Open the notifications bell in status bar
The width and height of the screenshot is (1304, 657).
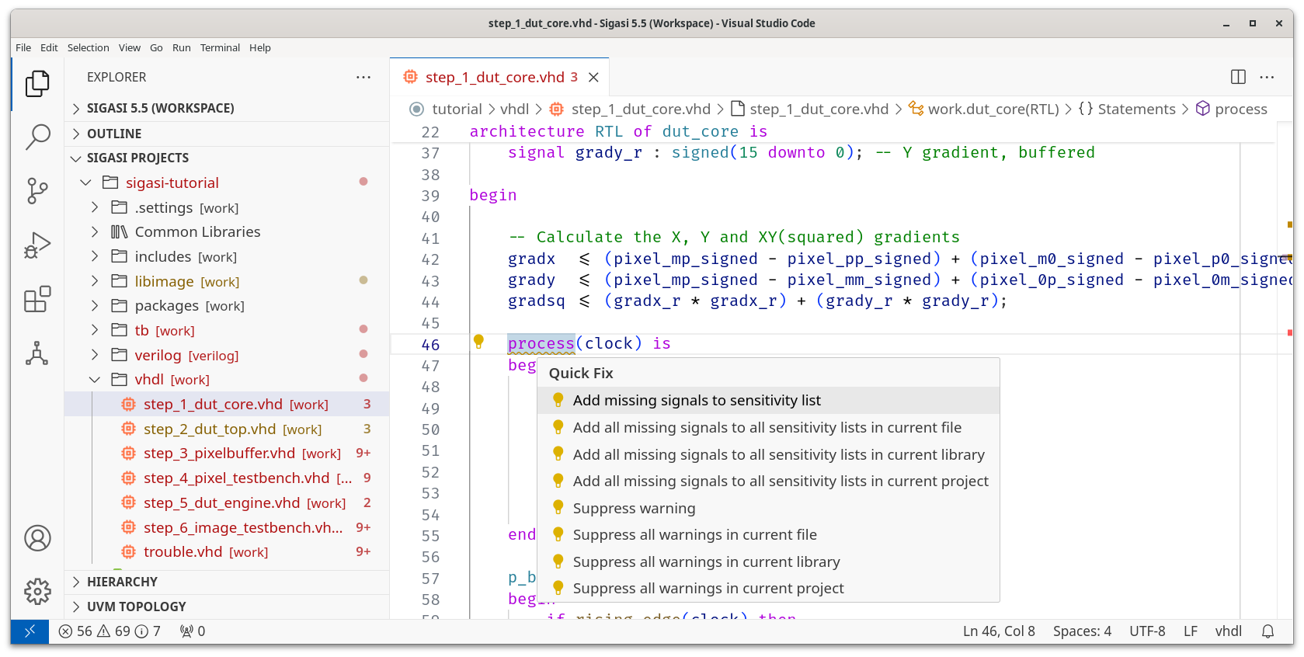coord(1268,631)
